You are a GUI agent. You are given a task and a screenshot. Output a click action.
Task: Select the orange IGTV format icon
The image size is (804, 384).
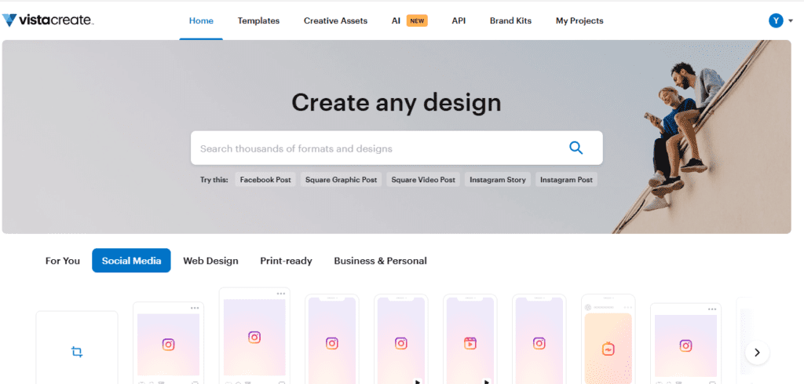608,349
